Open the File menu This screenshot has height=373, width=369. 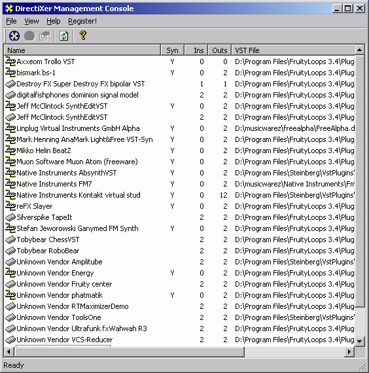pos(11,21)
